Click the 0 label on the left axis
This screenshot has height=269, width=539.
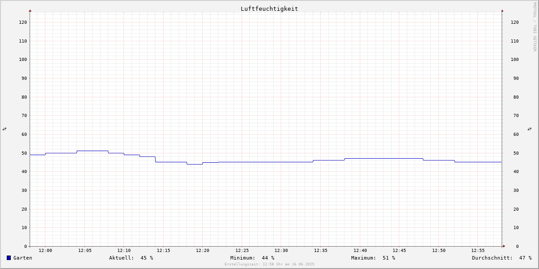tap(26, 246)
